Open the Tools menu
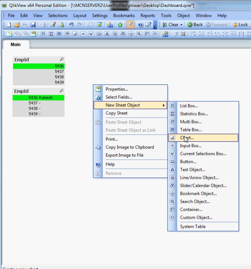This screenshot has height=269, width=251. [x=166, y=15]
